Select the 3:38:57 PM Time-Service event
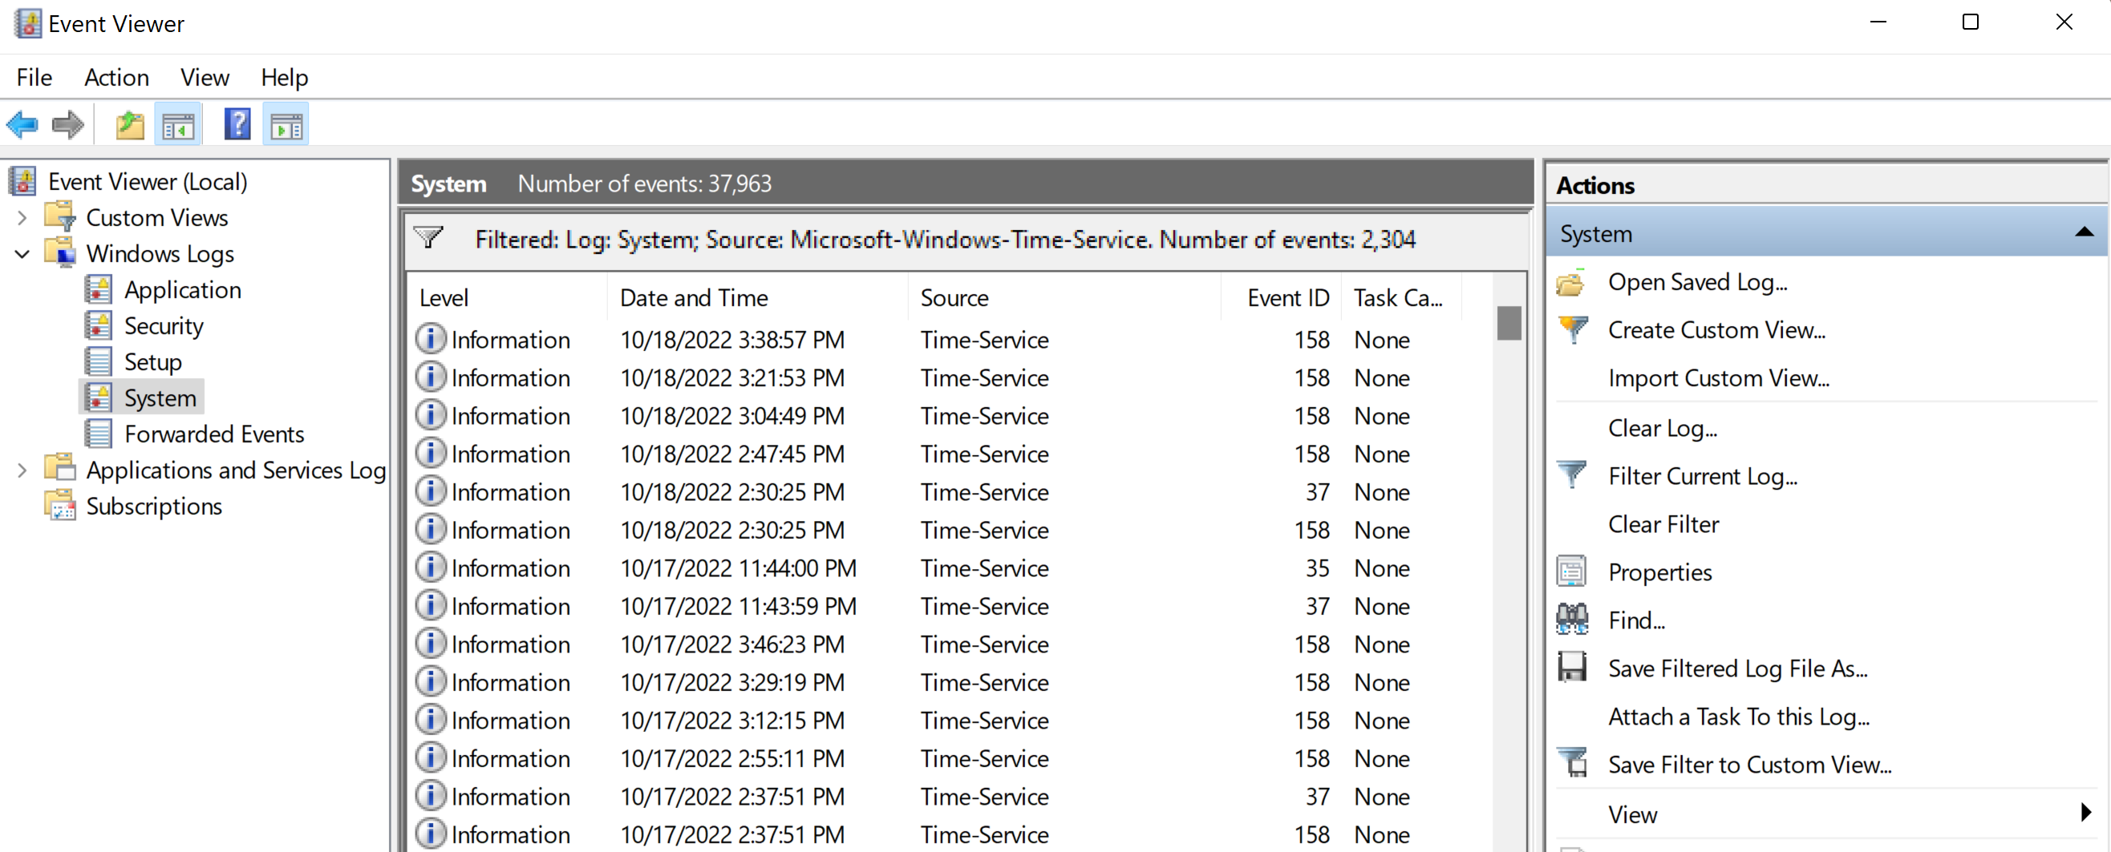2111x852 pixels. [x=738, y=339]
